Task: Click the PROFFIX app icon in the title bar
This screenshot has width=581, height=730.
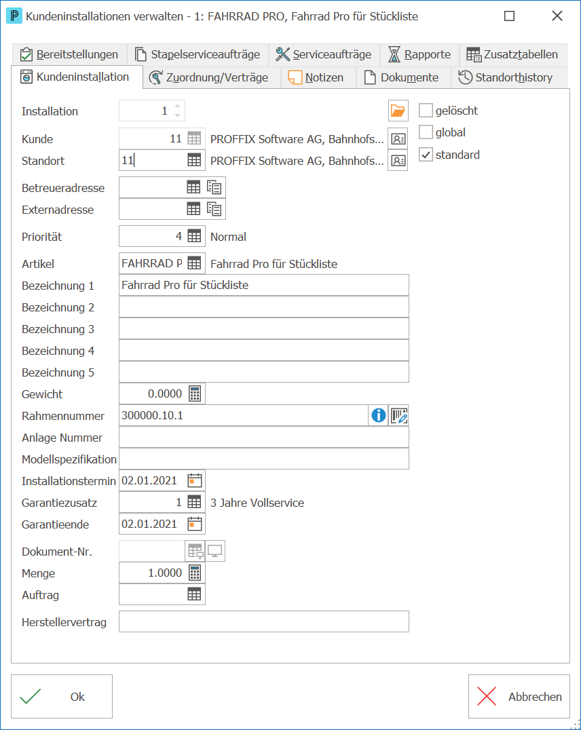Action: coord(14,16)
